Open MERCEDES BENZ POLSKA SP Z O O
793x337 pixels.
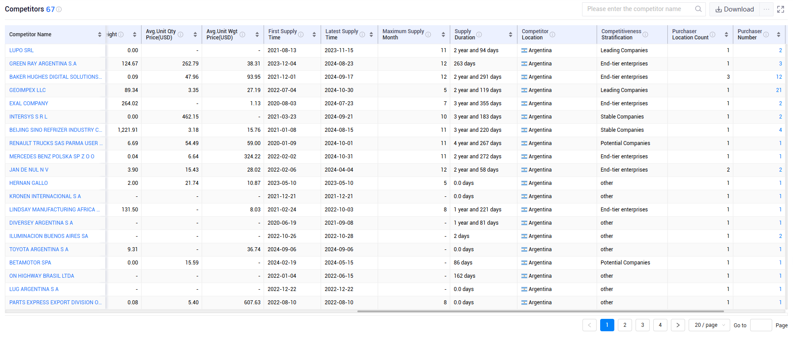pyautogui.click(x=52, y=157)
